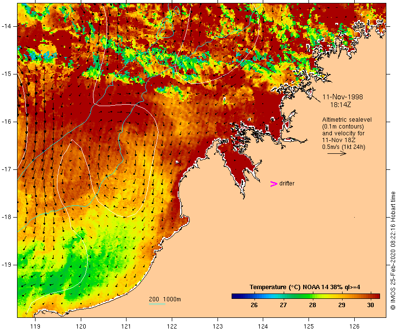This screenshot has height=331, width=399.
Task: Click the temperature color scale bar
Action: 306,296
